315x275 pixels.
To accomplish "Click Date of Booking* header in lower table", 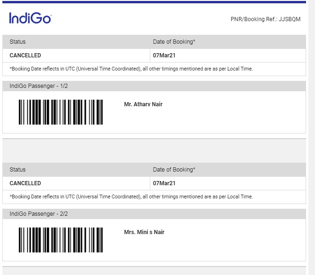I will pos(174,170).
